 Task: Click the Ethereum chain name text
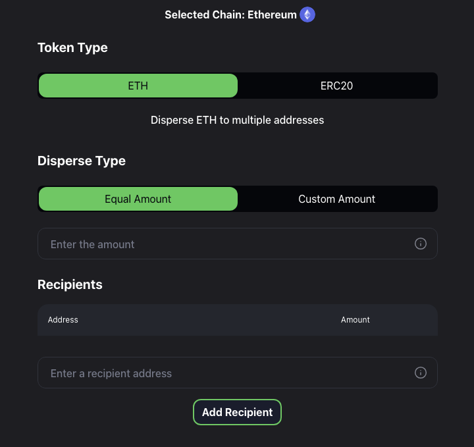click(x=272, y=14)
